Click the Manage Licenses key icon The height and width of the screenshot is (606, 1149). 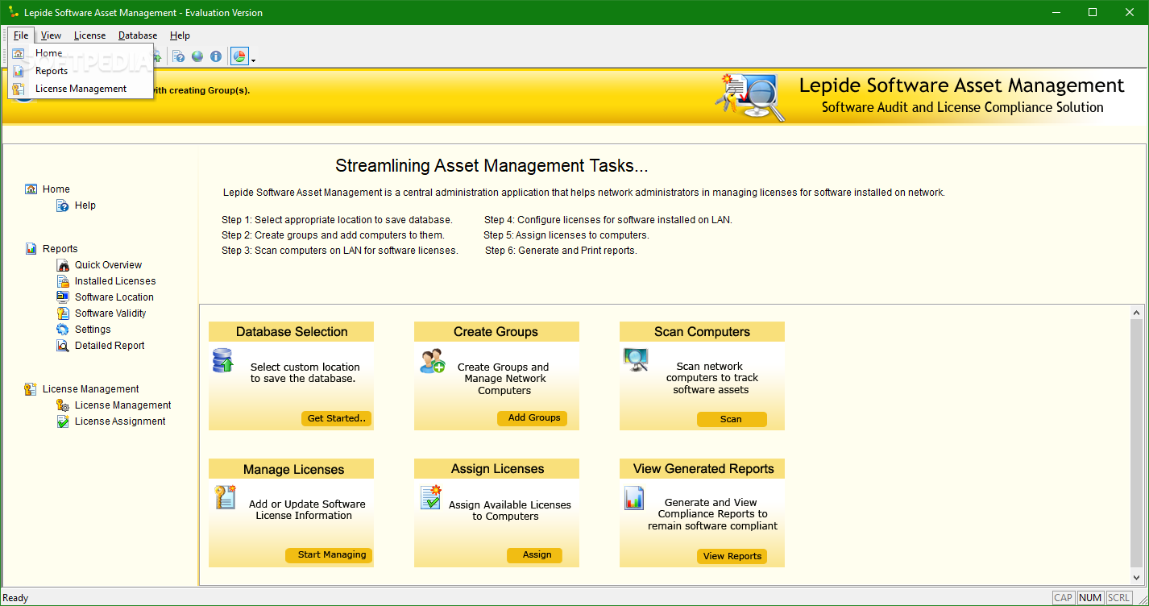click(225, 497)
